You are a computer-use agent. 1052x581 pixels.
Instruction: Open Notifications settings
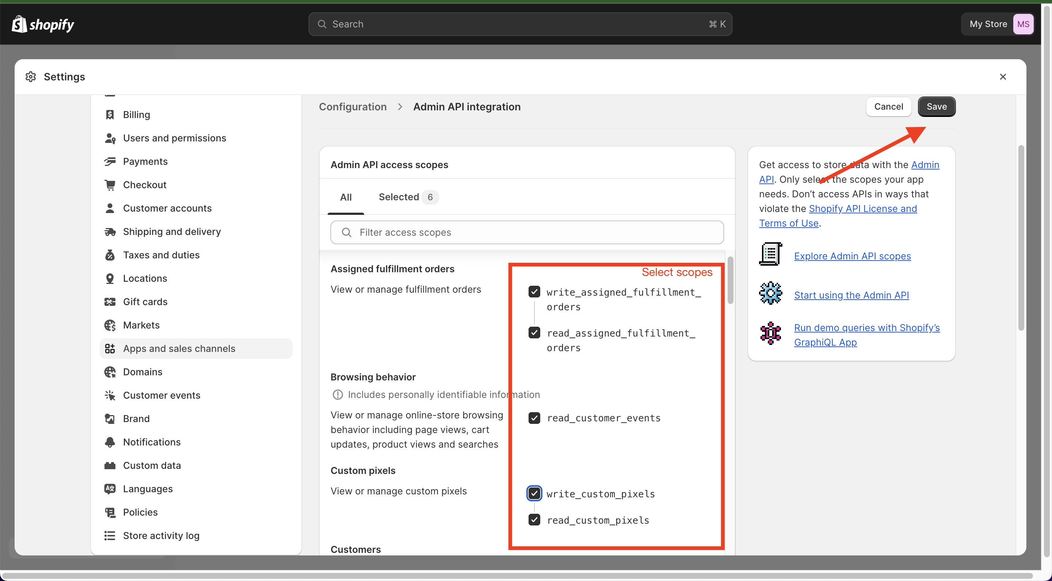196,442
